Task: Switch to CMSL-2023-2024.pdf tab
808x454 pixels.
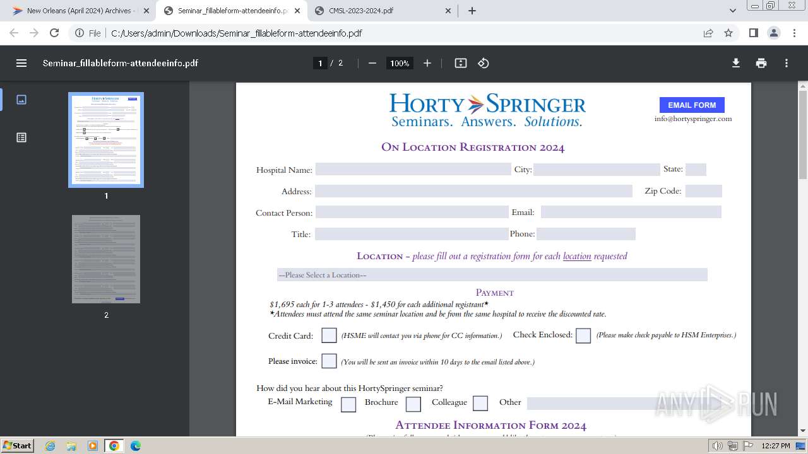Action: click(383, 11)
